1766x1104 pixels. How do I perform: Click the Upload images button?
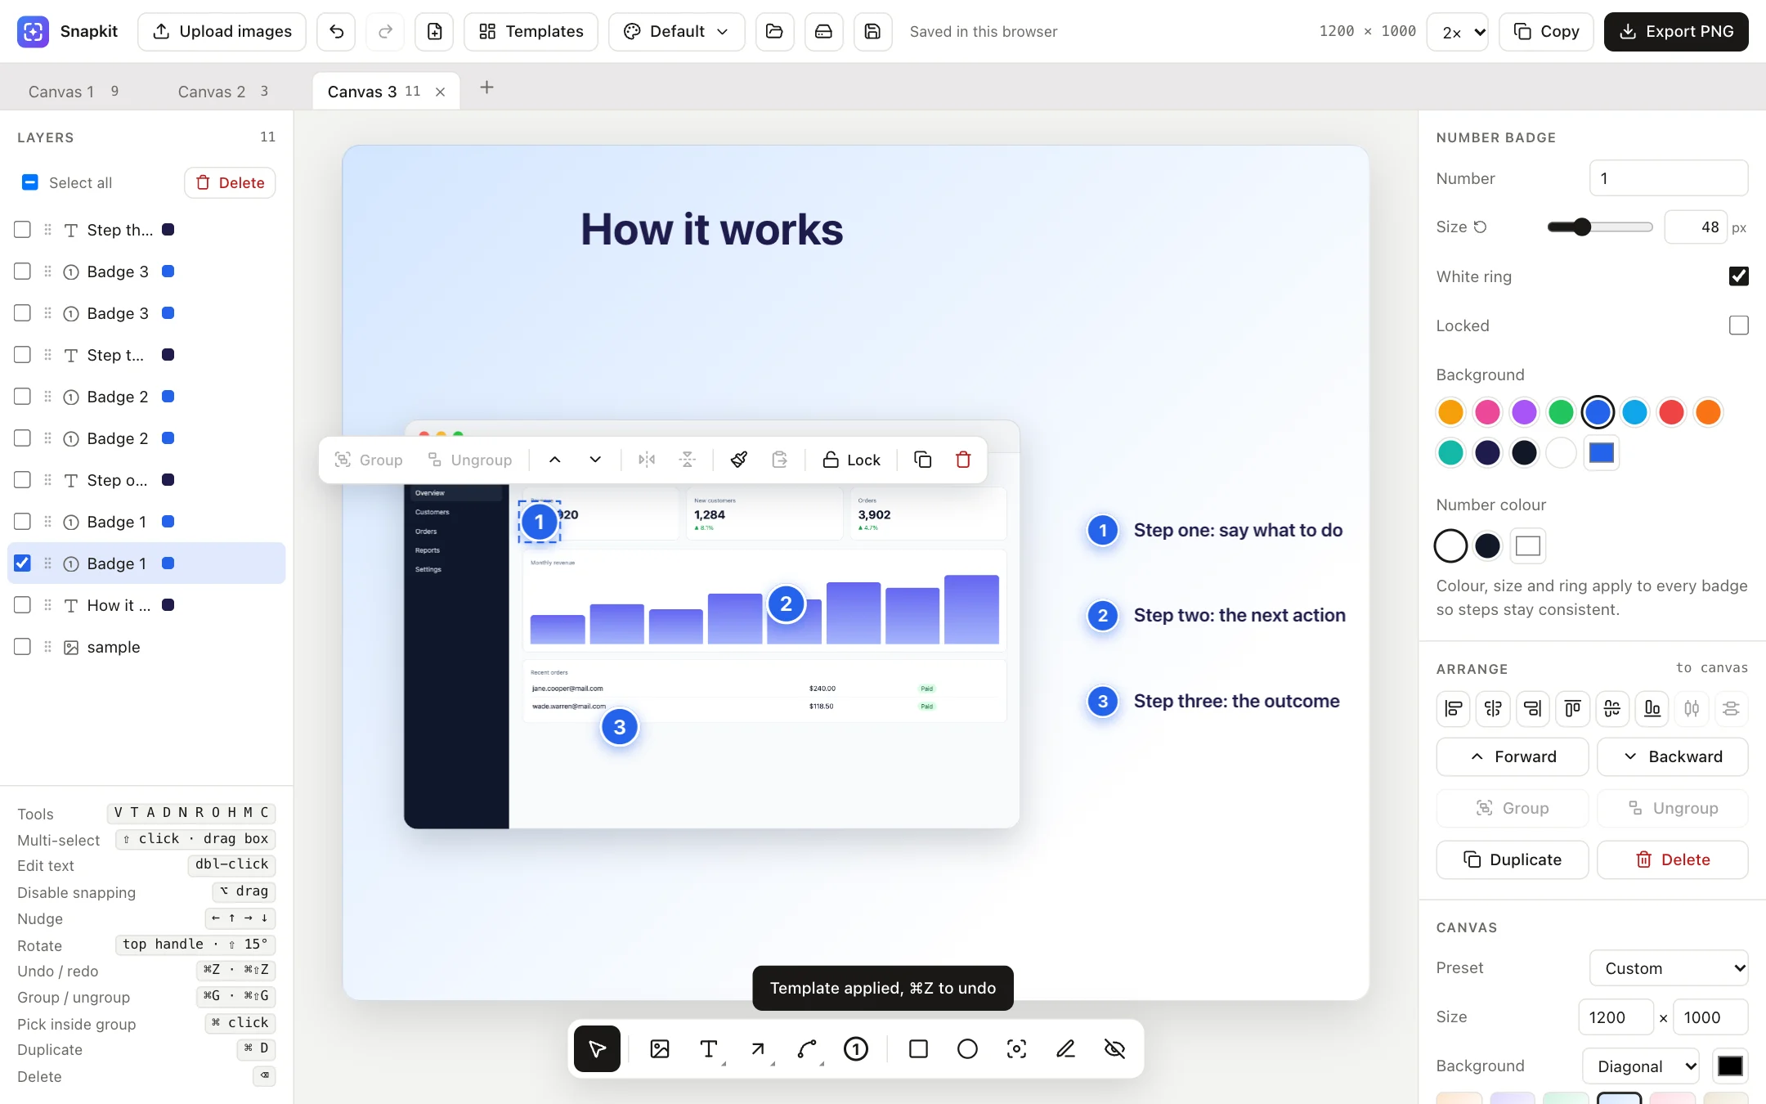[x=222, y=32]
